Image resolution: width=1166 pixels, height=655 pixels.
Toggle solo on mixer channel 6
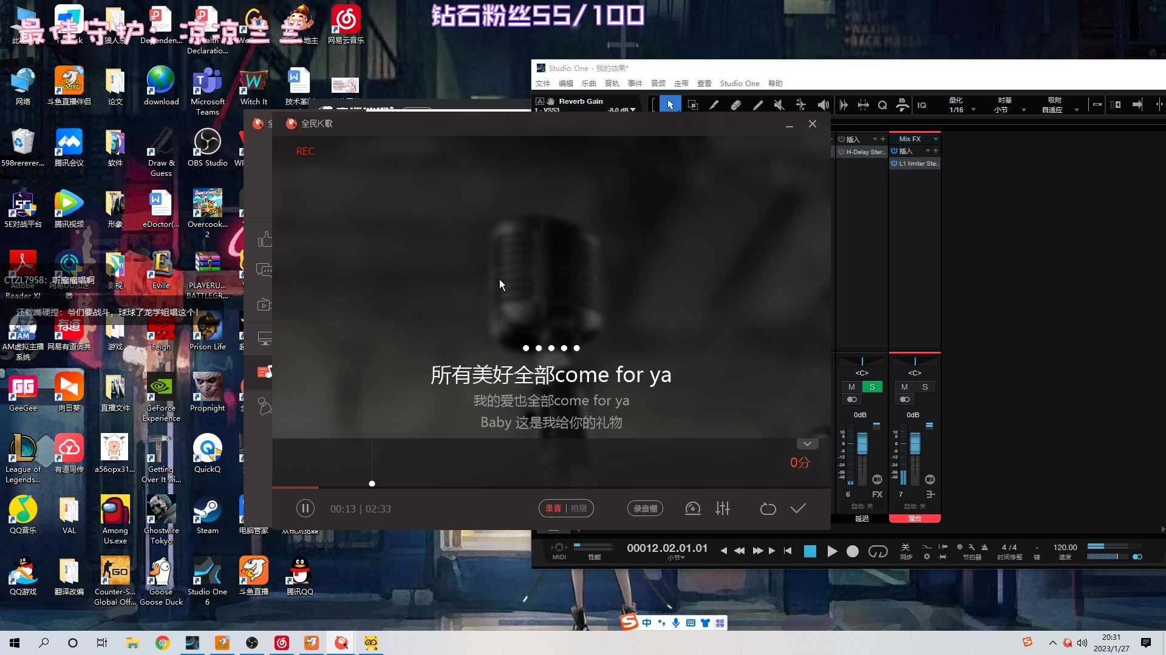[872, 387]
